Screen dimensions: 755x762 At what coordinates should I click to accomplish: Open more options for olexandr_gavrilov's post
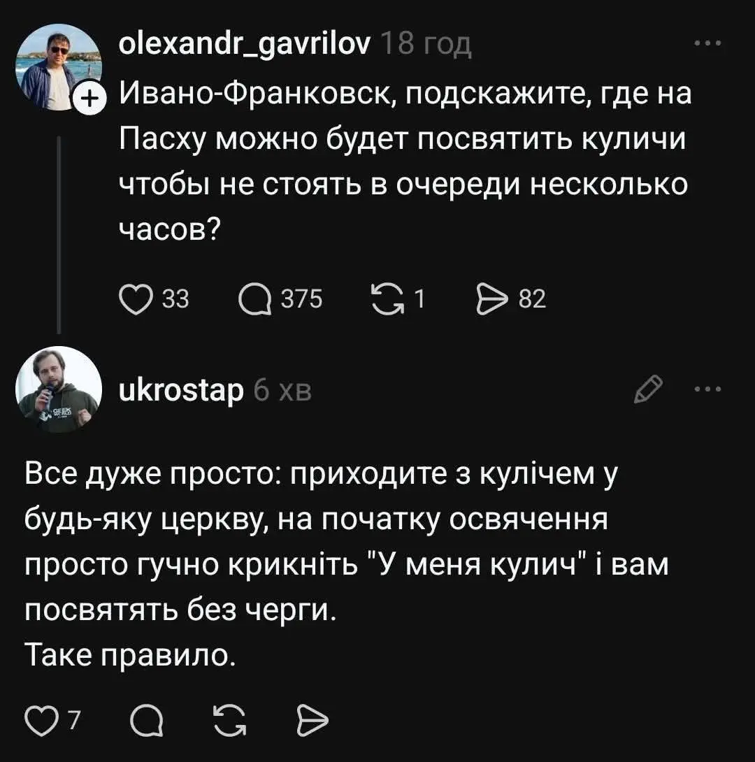pos(707,44)
